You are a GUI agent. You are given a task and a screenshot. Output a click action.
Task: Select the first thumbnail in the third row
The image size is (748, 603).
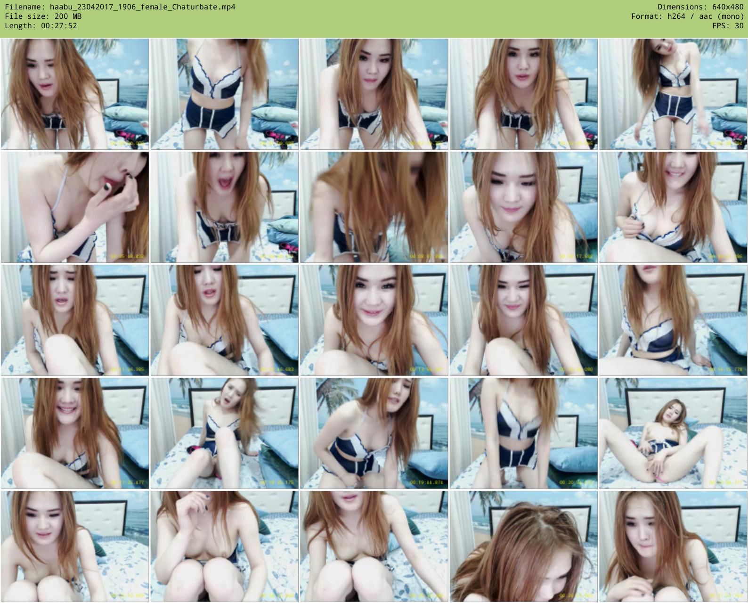point(75,320)
